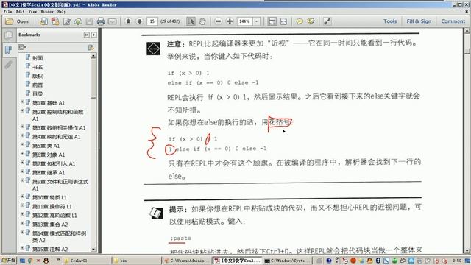
Task: Open the File menu
Action: 8,12
